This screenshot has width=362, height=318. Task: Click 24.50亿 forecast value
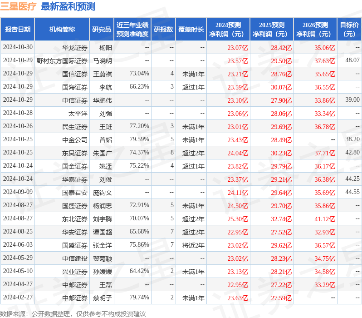(x=238, y=206)
